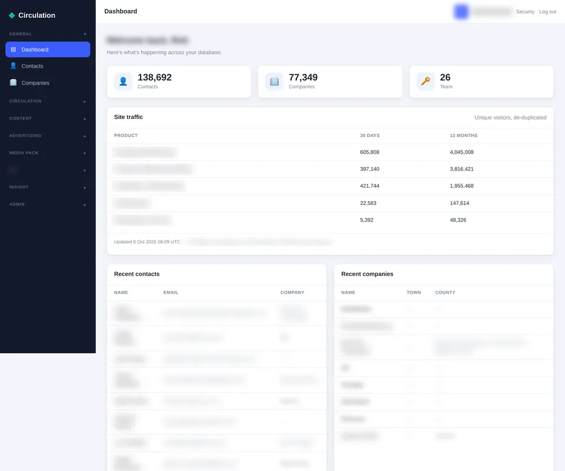Click the Contacts person icon in sidebar
565x471 pixels.
point(14,65)
